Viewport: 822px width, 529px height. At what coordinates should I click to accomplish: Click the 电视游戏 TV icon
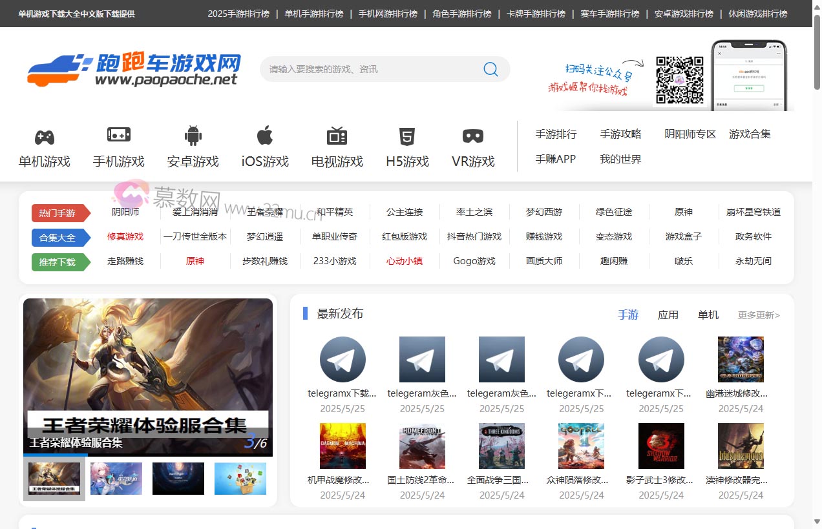(336, 136)
